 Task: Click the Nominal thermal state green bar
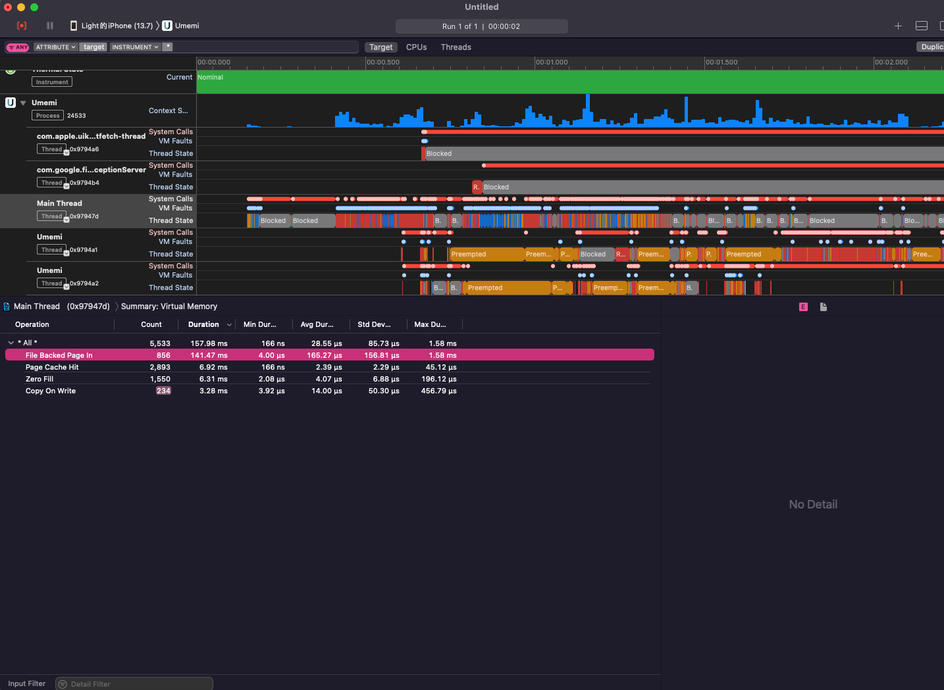570,82
